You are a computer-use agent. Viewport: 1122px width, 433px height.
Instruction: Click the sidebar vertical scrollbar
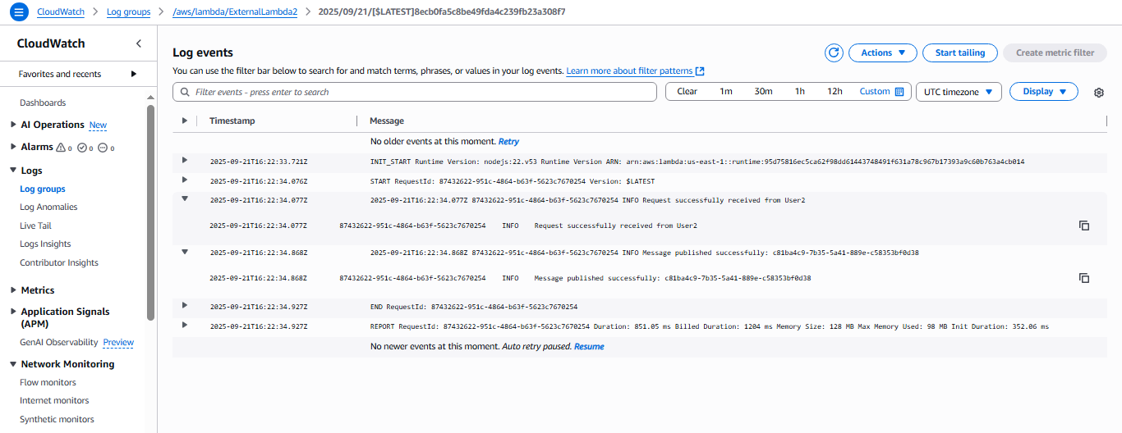(x=150, y=212)
